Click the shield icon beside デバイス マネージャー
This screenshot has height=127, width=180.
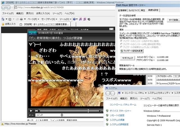(x=107, y=111)
